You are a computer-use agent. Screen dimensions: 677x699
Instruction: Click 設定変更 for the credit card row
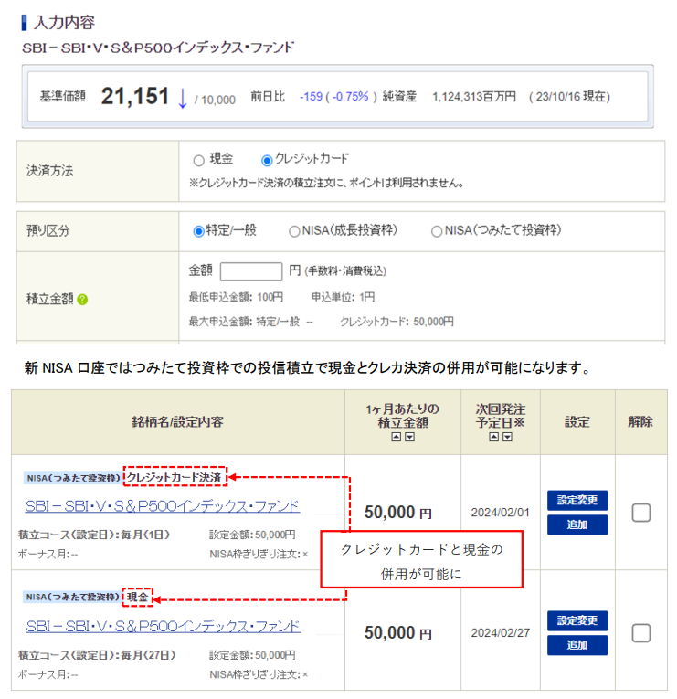point(577,500)
